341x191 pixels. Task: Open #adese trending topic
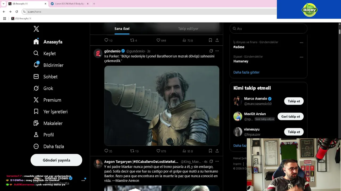click(x=239, y=47)
